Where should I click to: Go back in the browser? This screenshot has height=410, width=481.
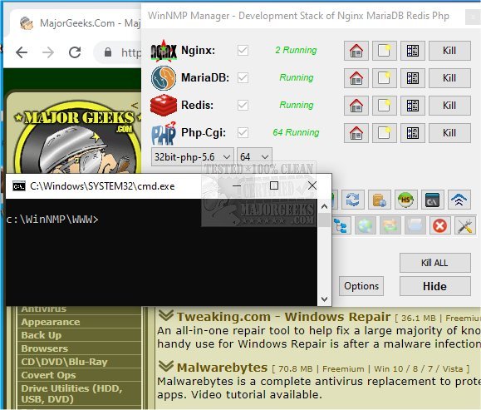(x=22, y=52)
